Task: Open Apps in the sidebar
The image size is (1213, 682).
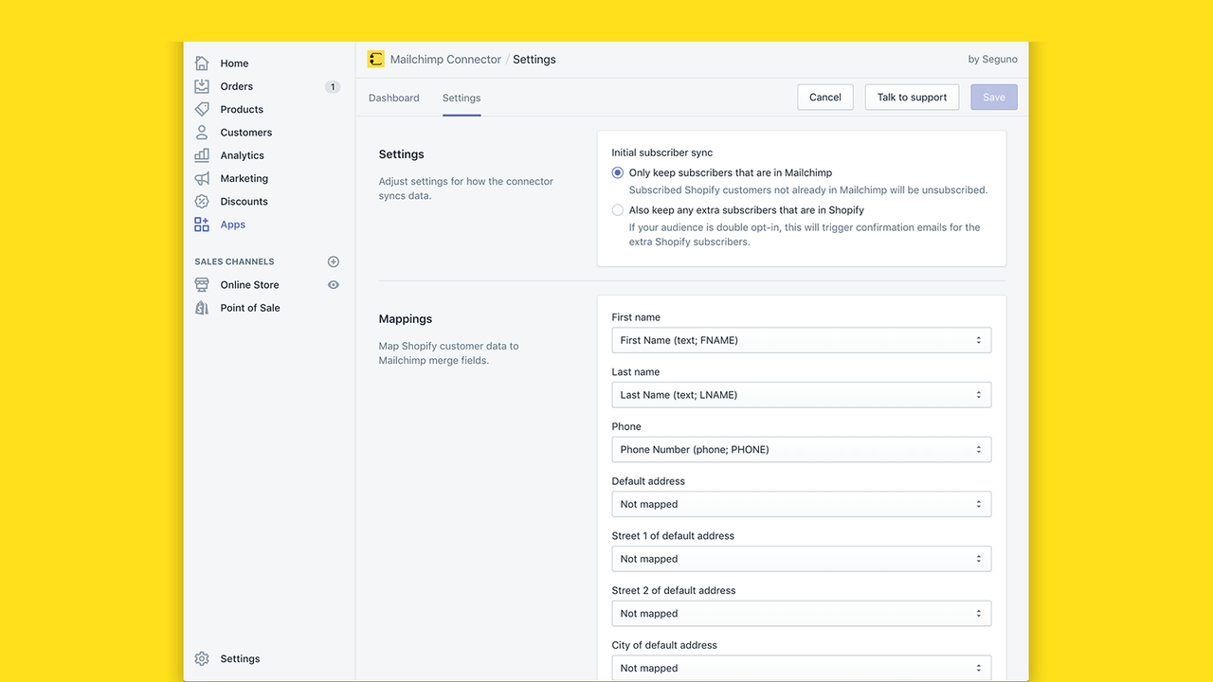Action: point(233,224)
